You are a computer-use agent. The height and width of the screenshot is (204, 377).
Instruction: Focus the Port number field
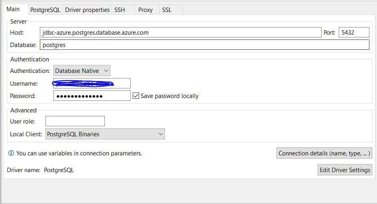click(x=354, y=33)
